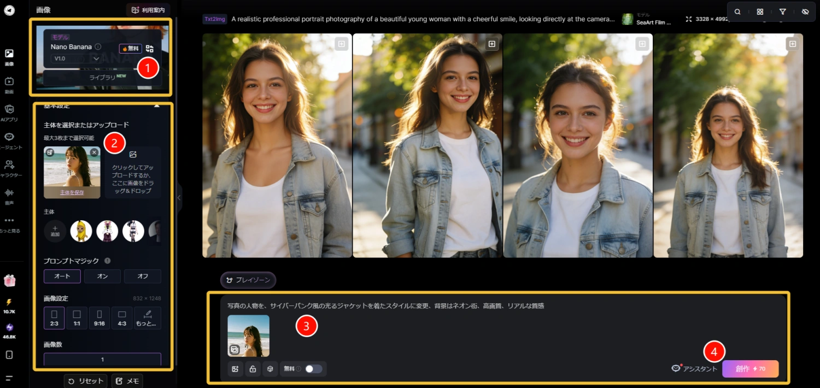This screenshot has width=820, height=388.
Task: Click the 創作 generate button
Action: click(x=750, y=369)
